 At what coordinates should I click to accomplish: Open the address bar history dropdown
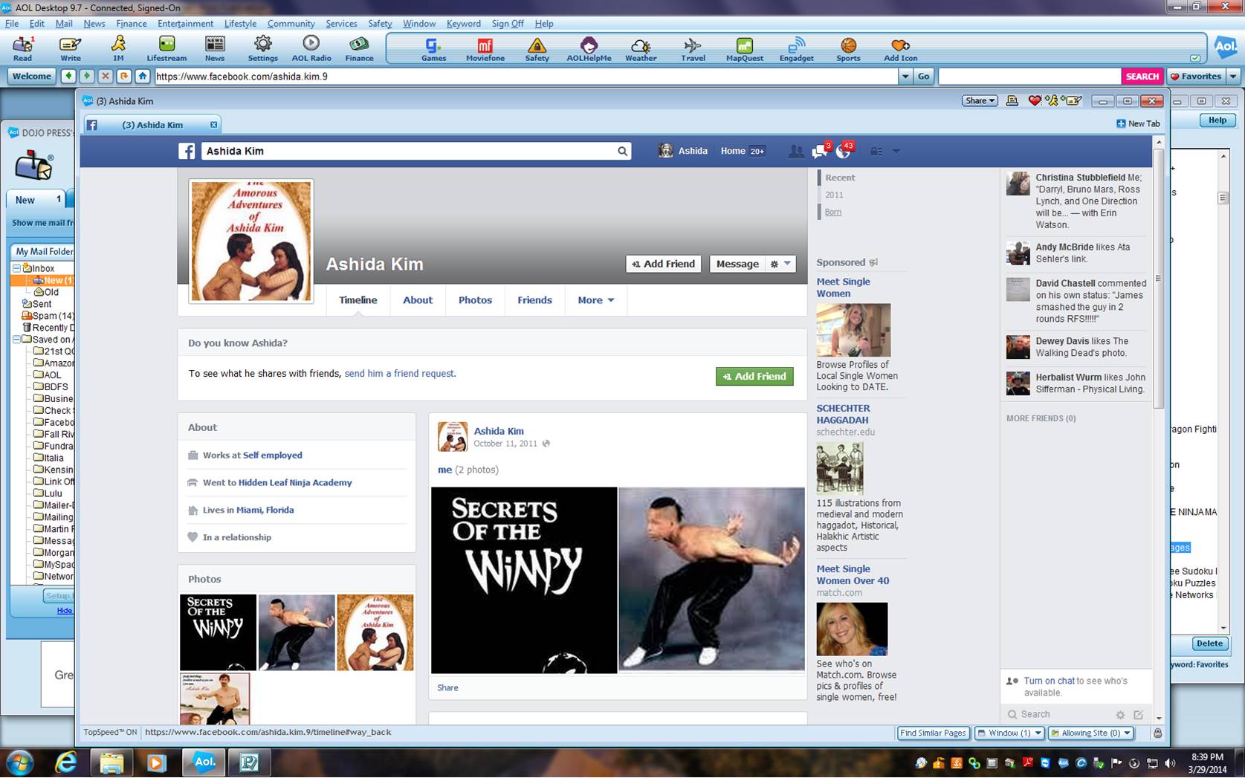click(905, 76)
